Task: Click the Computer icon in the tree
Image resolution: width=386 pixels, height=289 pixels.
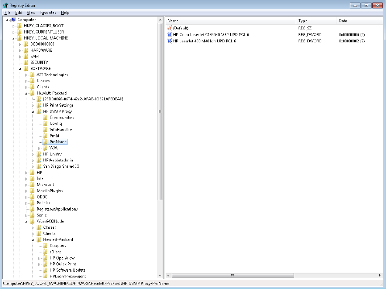Action: pyautogui.click(x=13, y=20)
